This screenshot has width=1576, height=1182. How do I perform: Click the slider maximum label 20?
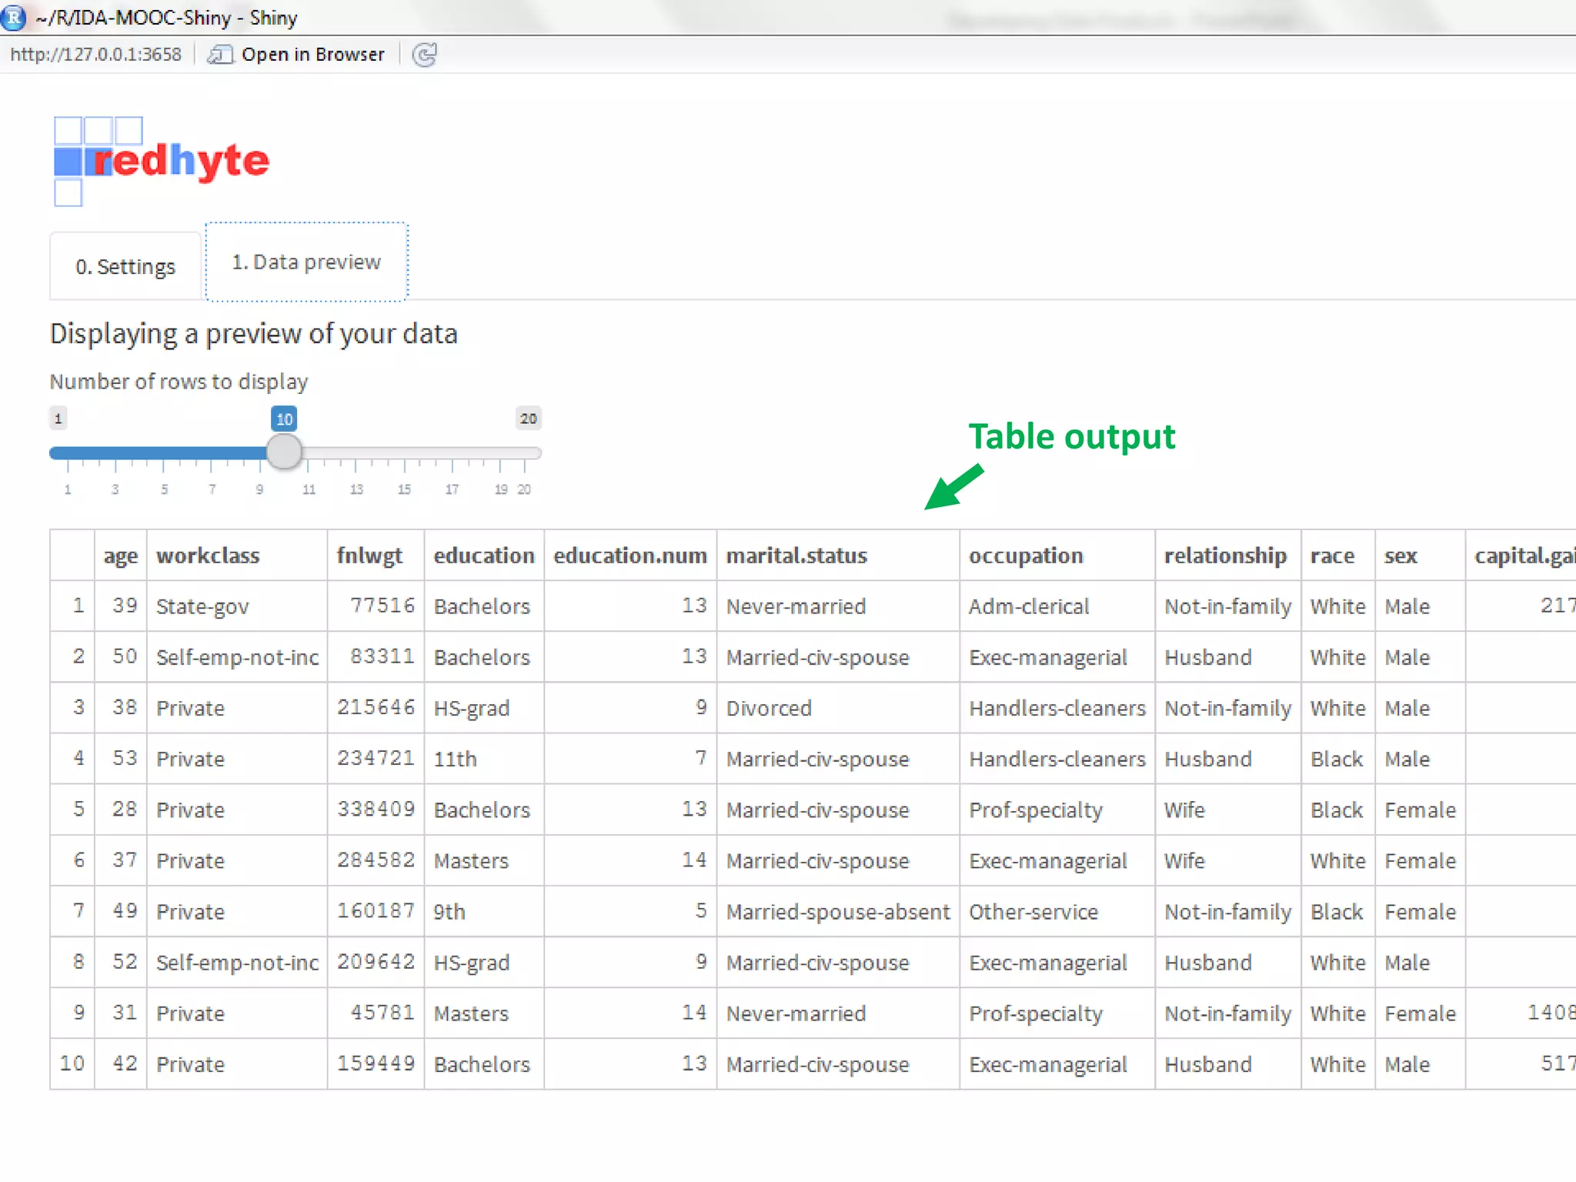pyautogui.click(x=528, y=419)
